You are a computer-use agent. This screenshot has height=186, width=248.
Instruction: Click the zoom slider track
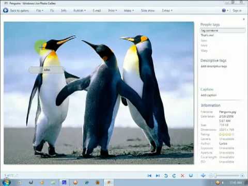[227, 176]
